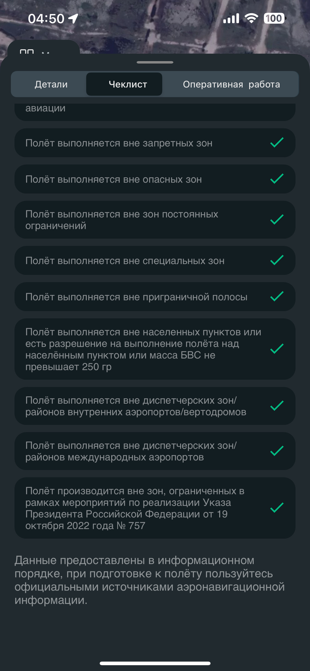Tap the checkmark beside специальных зон
The image size is (310, 671).
pyautogui.click(x=277, y=260)
